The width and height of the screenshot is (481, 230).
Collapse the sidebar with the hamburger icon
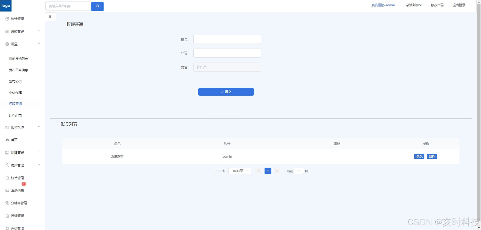coord(50,17)
